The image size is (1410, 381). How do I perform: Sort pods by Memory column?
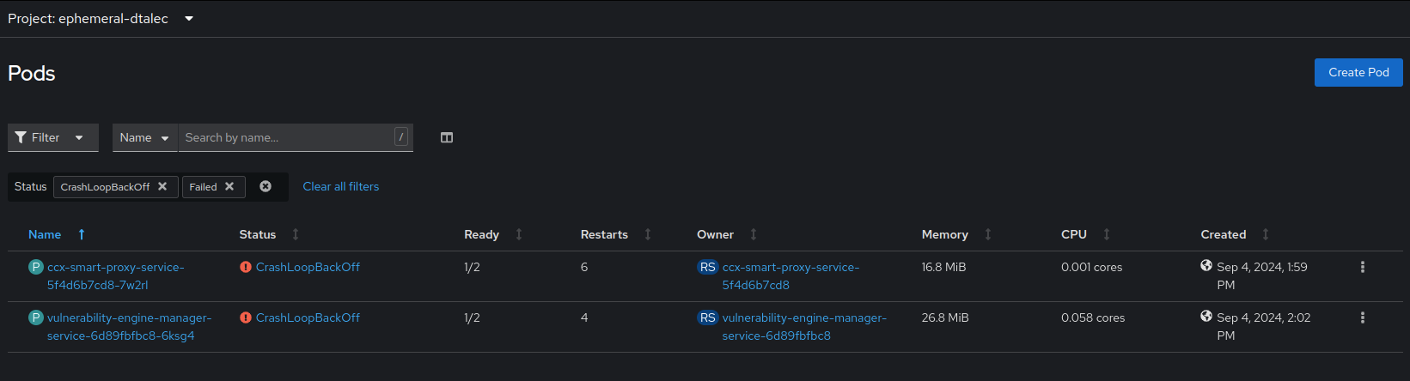[944, 234]
